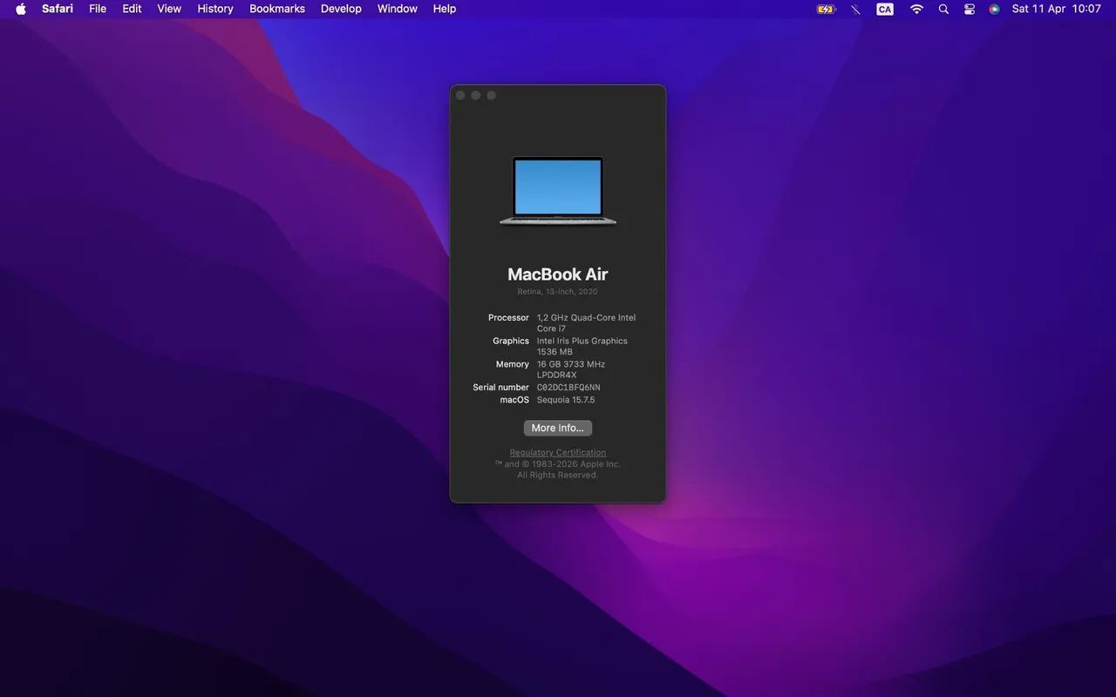Open the Bookmarks menu
The height and width of the screenshot is (697, 1116).
pos(277,9)
